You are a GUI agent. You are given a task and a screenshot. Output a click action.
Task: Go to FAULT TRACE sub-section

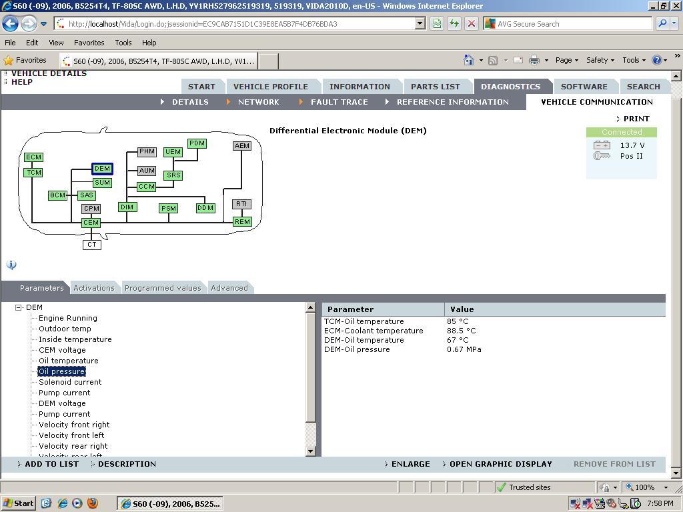pos(339,102)
